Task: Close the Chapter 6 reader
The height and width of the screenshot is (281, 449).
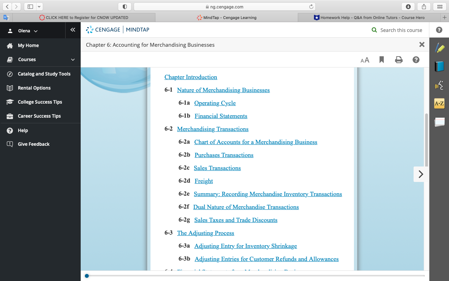Action: (x=422, y=45)
